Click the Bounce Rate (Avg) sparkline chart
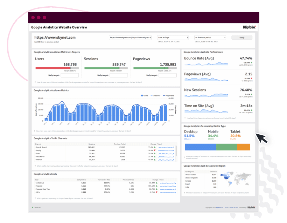The width and height of the screenshot is (287, 223). 206,63
